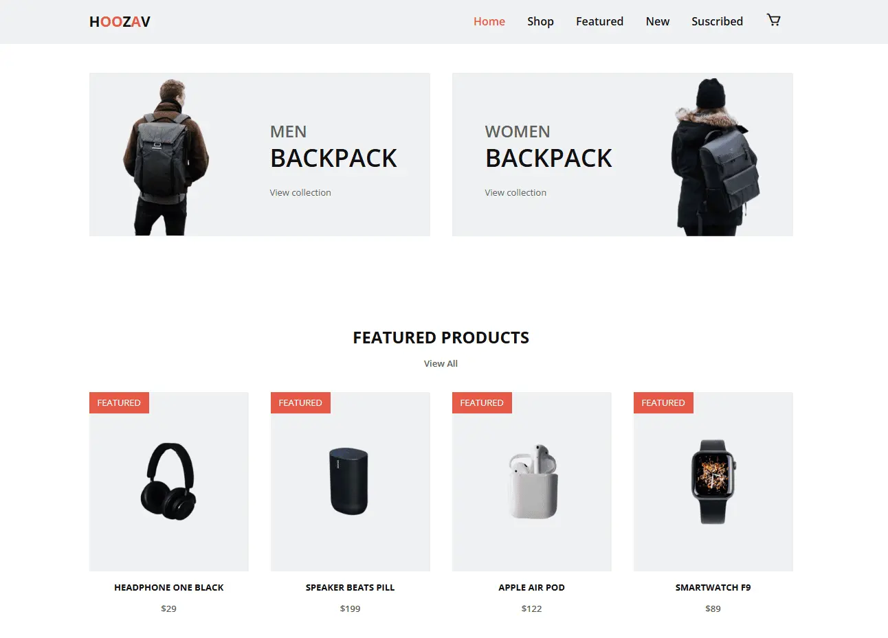
Task: Open the Smartwatch F9 product image
Action: point(713,482)
